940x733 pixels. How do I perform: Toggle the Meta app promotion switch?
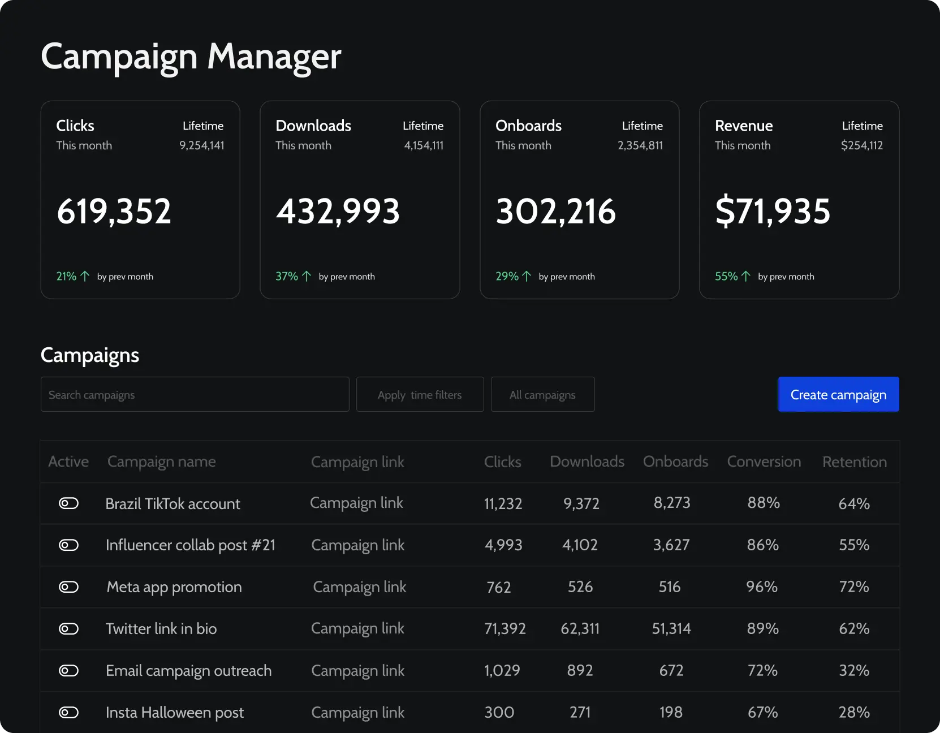68,587
